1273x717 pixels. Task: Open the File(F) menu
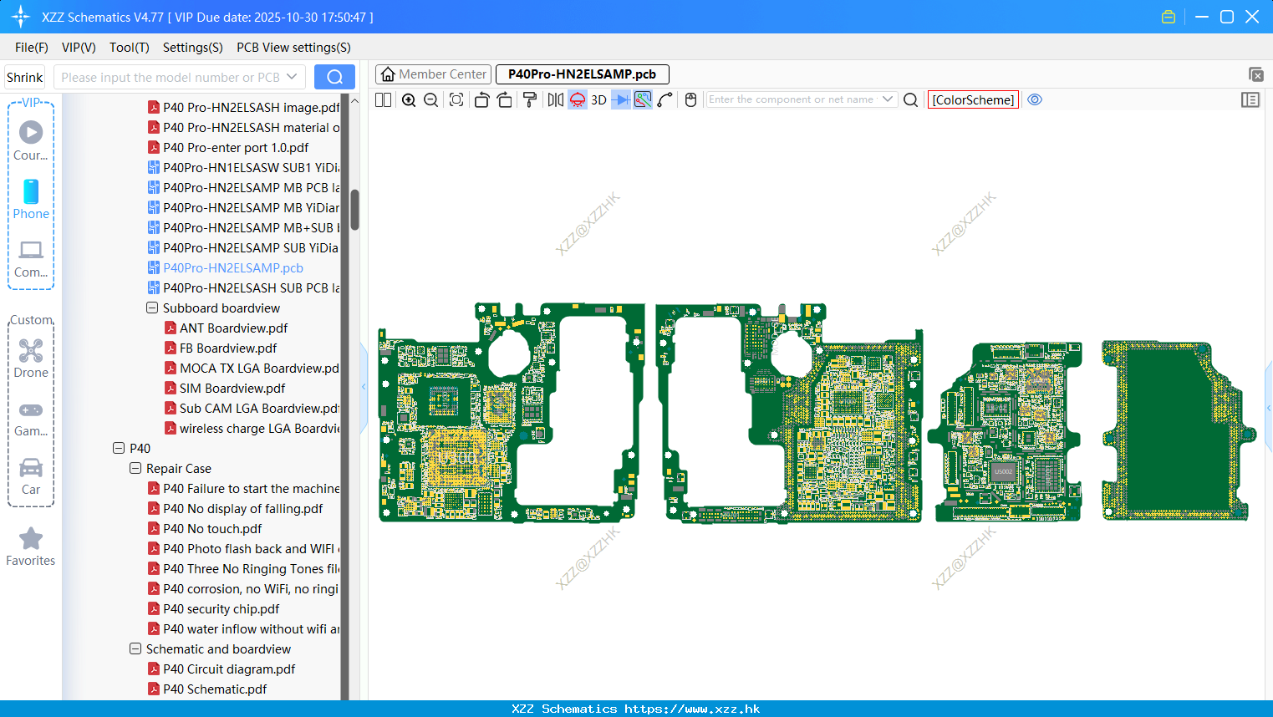pyautogui.click(x=32, y=48)
